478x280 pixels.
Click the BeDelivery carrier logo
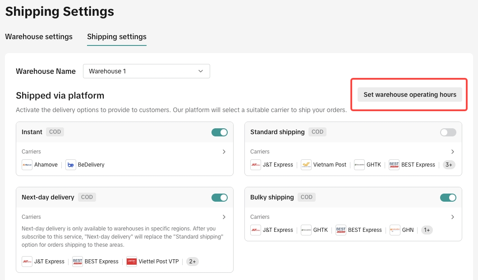pos(71,165)
